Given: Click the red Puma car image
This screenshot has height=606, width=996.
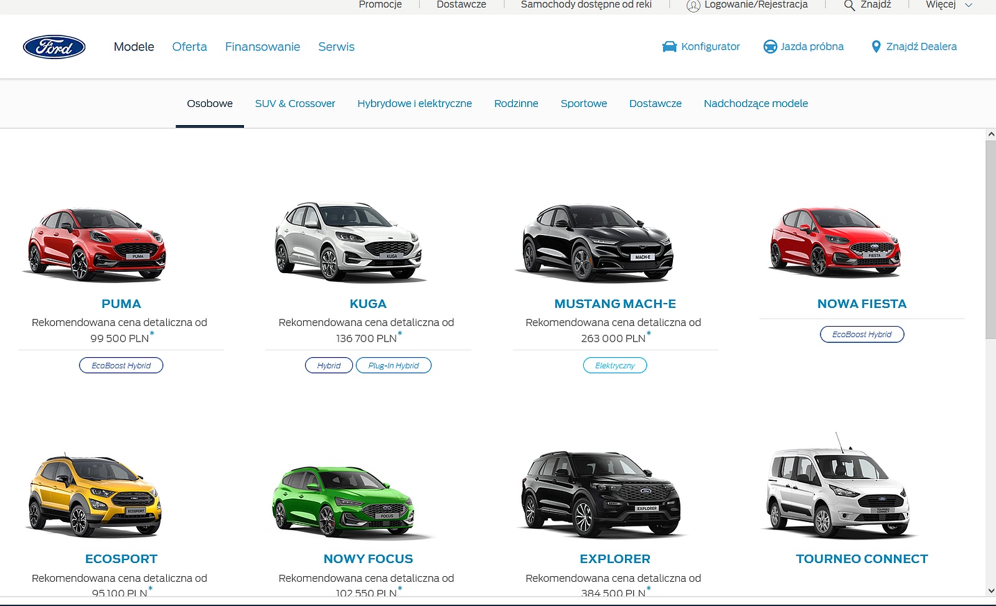Looking at the screenshot, I should tap(95, 245).
